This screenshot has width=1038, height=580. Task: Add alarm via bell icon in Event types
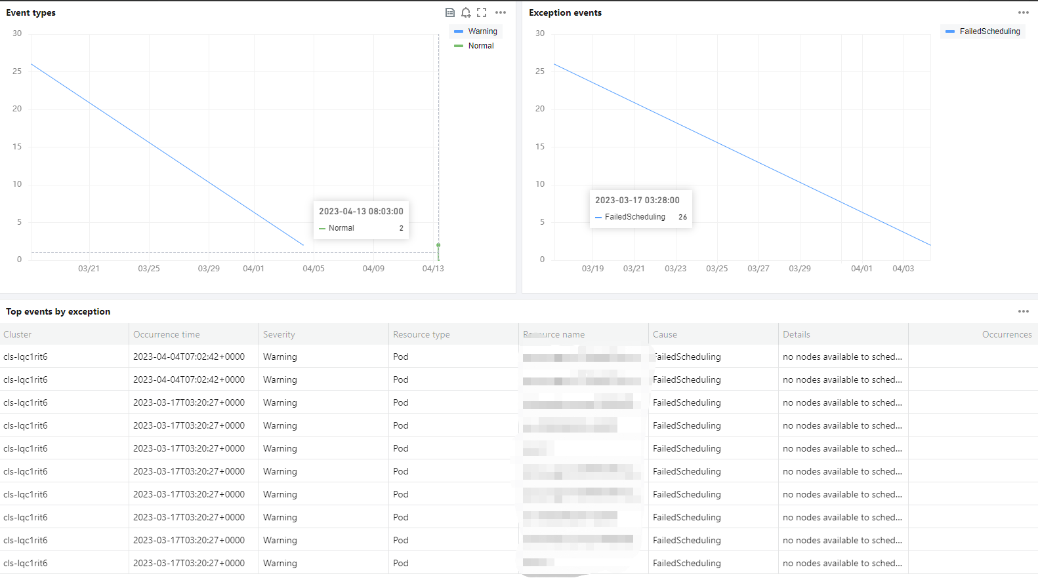coord(466,12)
